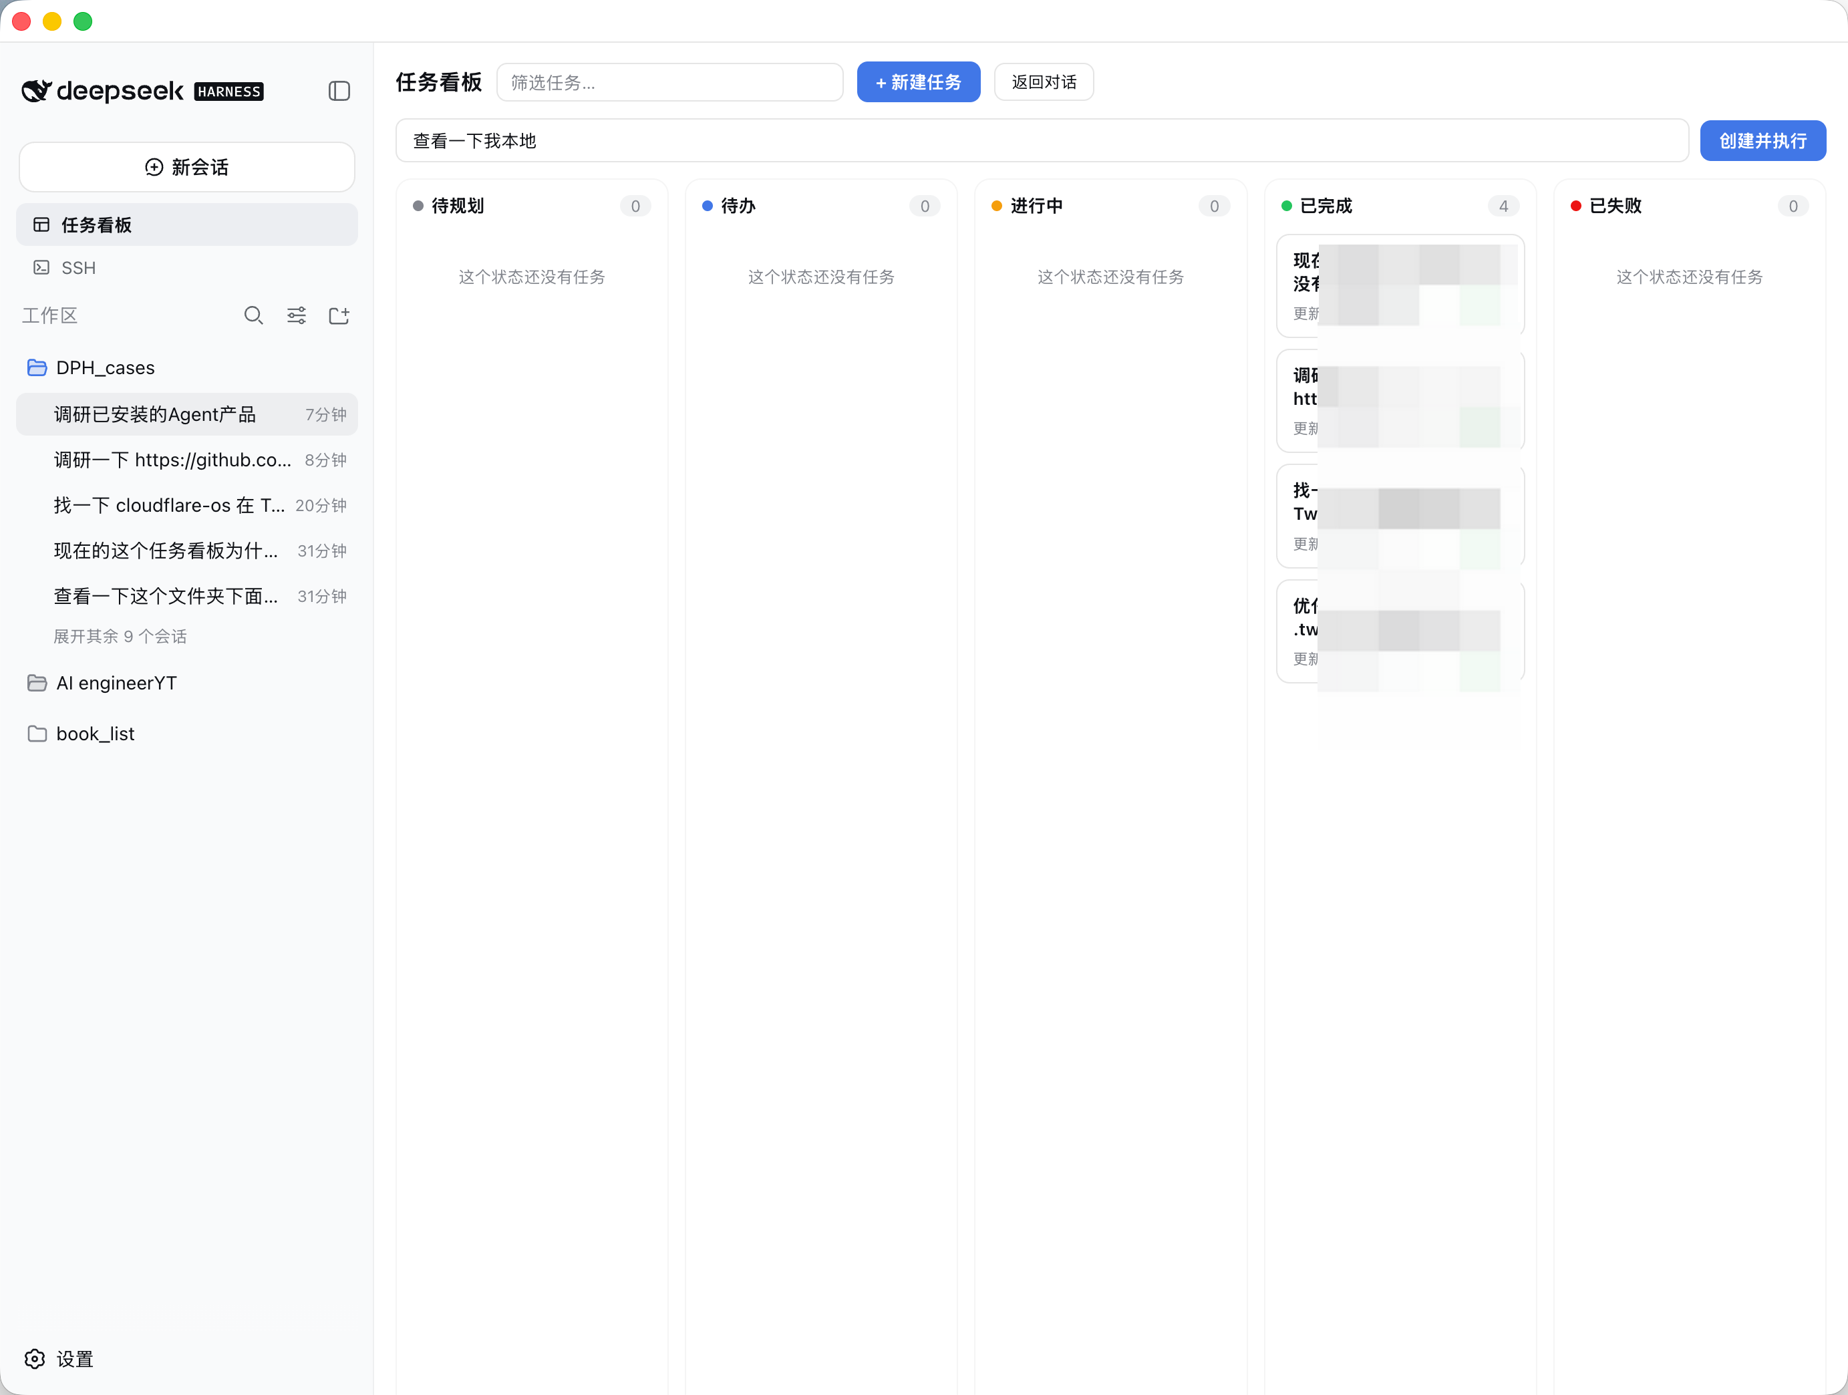This screenshot has height=1395, width=1848.
Task: Click the + 新建任务 button
Action: point(918,83)
